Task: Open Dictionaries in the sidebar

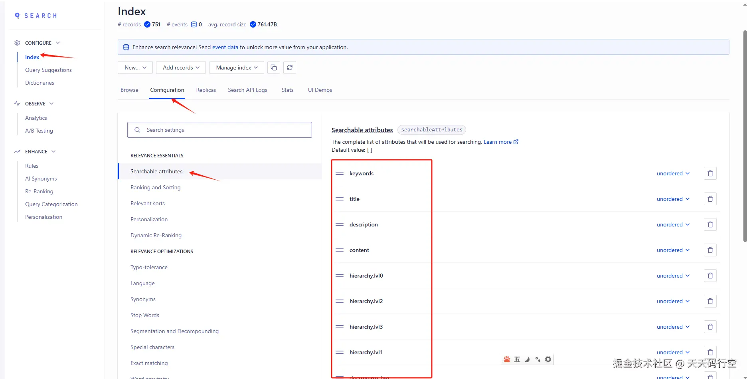Action: point(40,83)
